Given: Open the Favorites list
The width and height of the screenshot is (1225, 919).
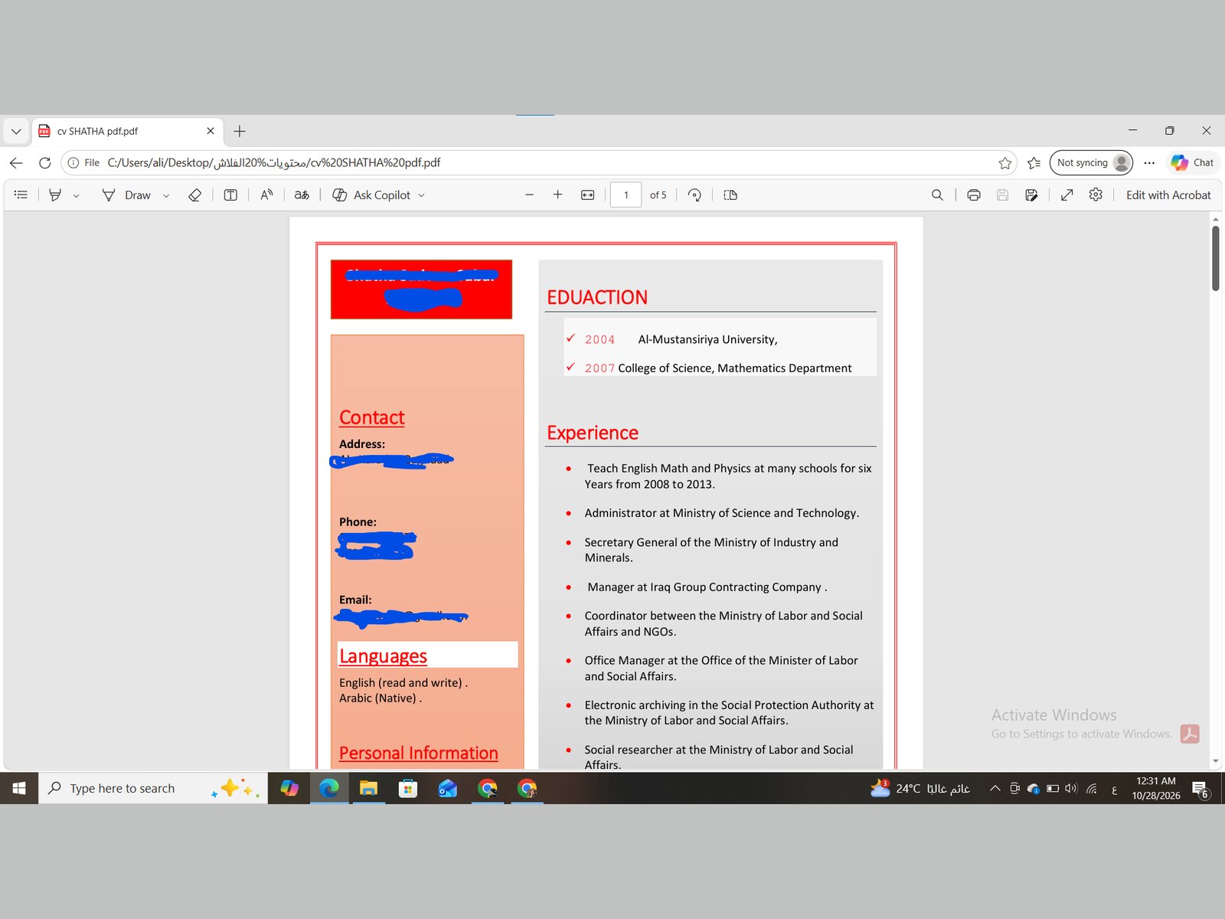Looking at the screenshot, I should [1034, 162].
